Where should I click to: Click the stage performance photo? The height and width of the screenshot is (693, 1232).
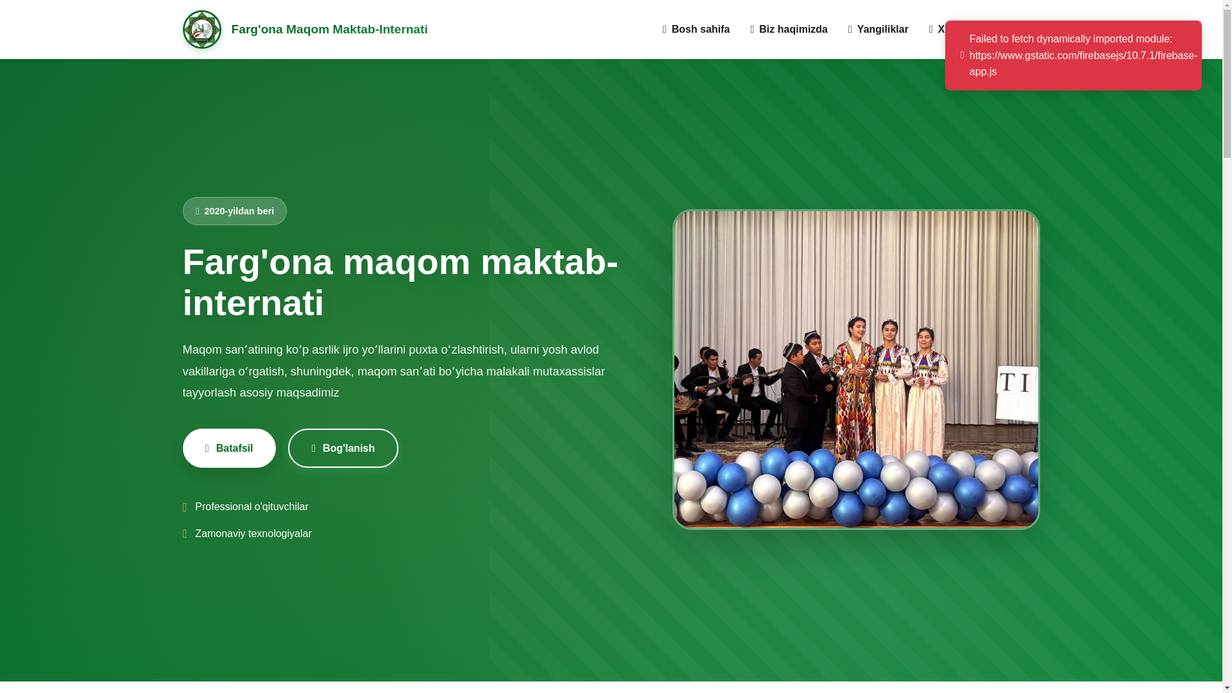coord(856,370)
